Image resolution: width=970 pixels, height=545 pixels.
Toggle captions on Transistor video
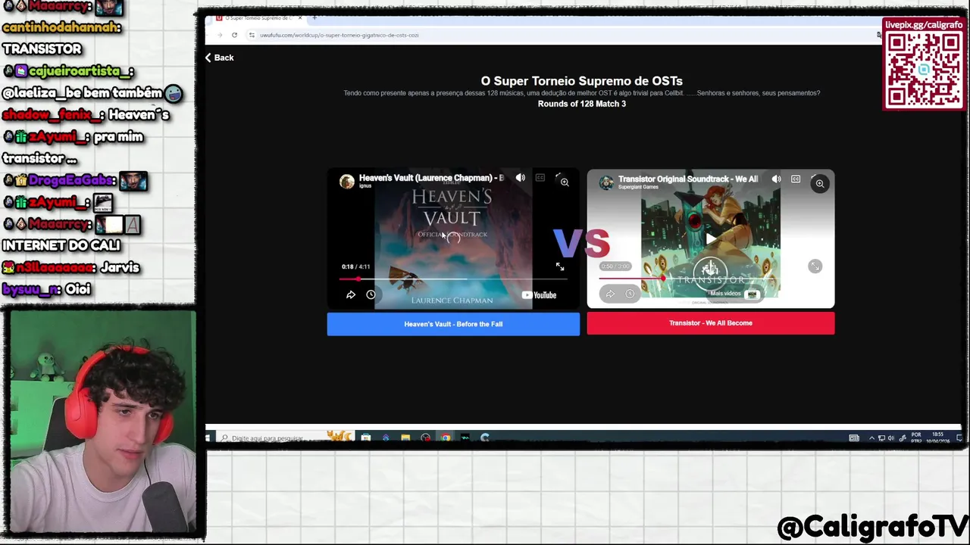tap(796, 179)
